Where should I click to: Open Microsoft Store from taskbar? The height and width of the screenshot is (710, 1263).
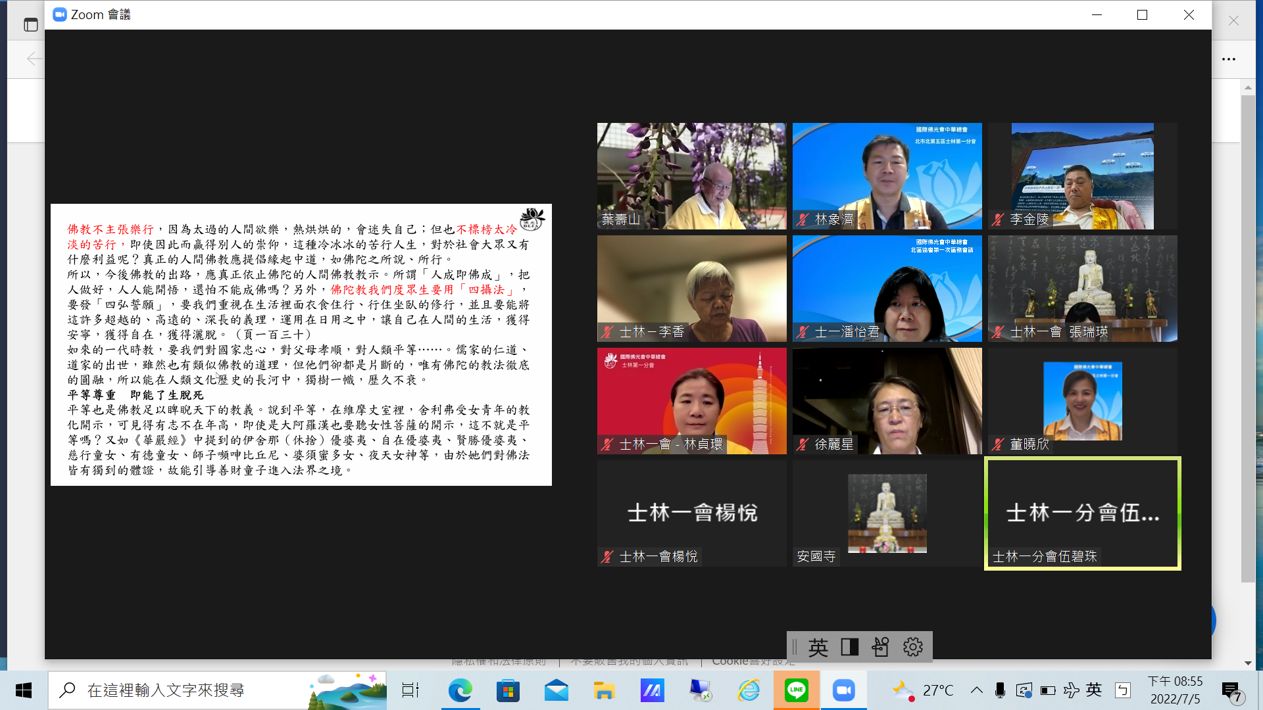(508, 690)
